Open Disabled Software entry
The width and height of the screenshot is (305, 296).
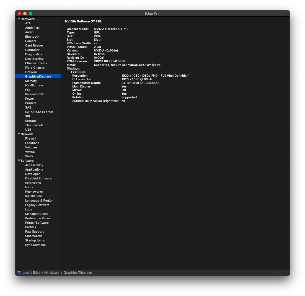coord(38,178)
